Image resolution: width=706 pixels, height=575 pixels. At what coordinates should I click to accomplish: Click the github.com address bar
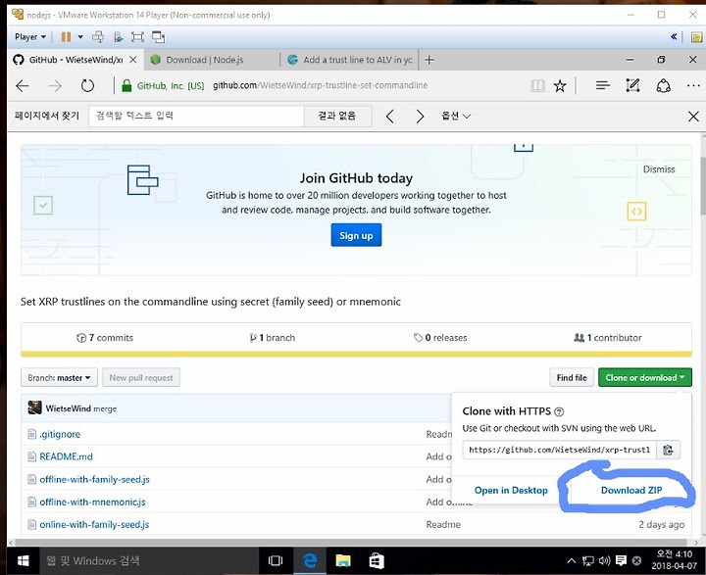point(320,85)
